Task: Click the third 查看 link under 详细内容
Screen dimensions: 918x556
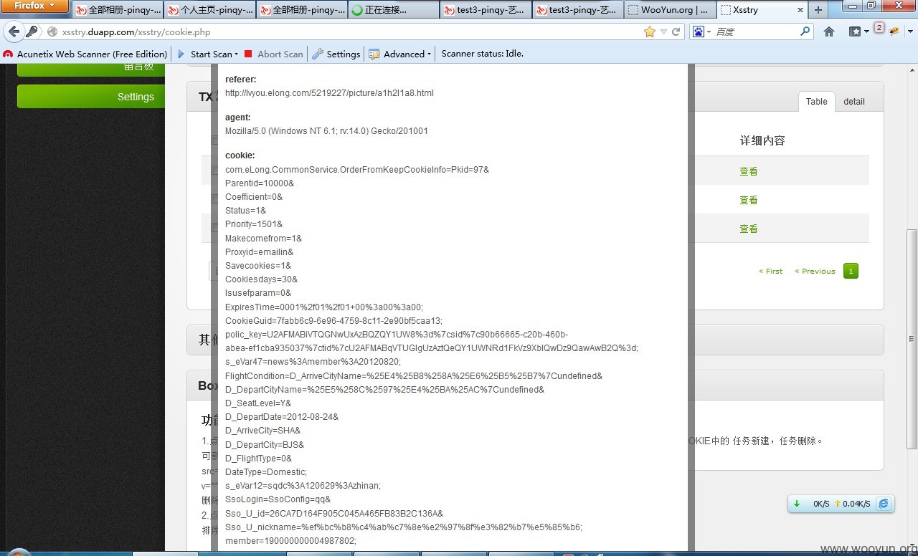Action: click(749, 229)
